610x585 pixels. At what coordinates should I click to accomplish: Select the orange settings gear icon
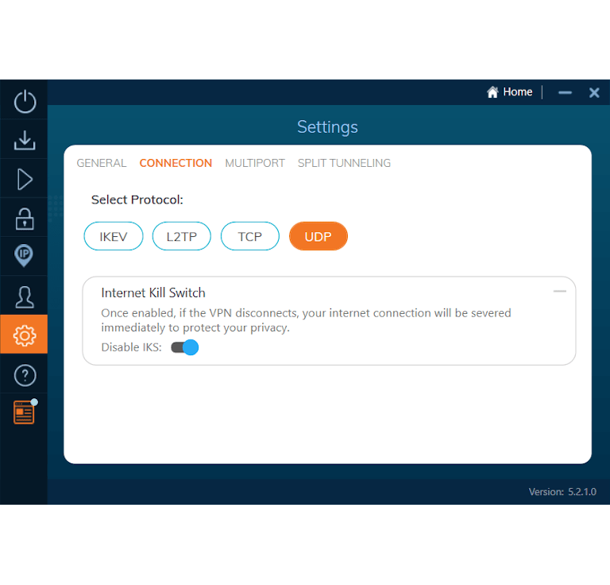click(24, 335)
